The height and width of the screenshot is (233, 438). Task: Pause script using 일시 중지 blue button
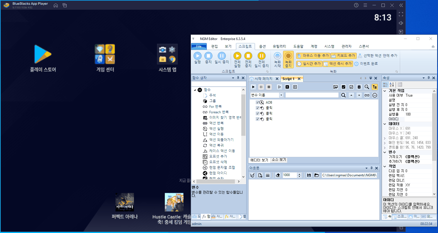[x=222, y=58]
